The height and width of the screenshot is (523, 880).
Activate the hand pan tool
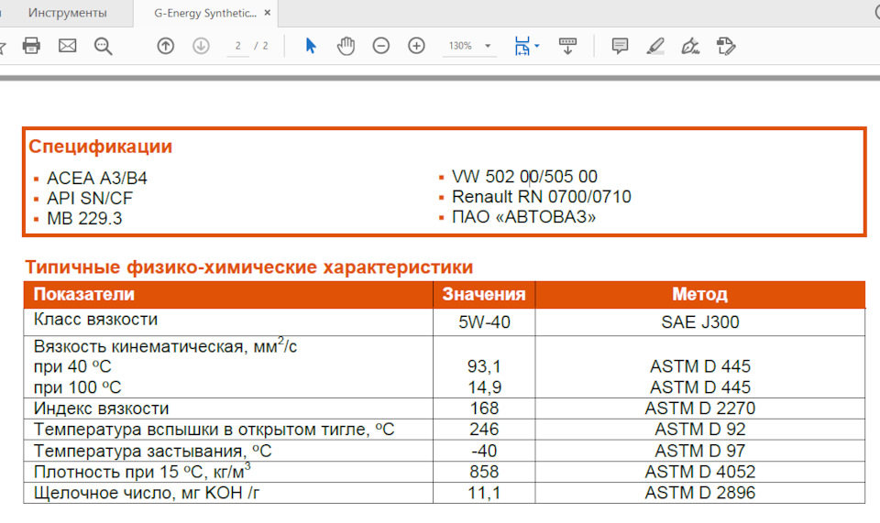[x=346, y=46]
